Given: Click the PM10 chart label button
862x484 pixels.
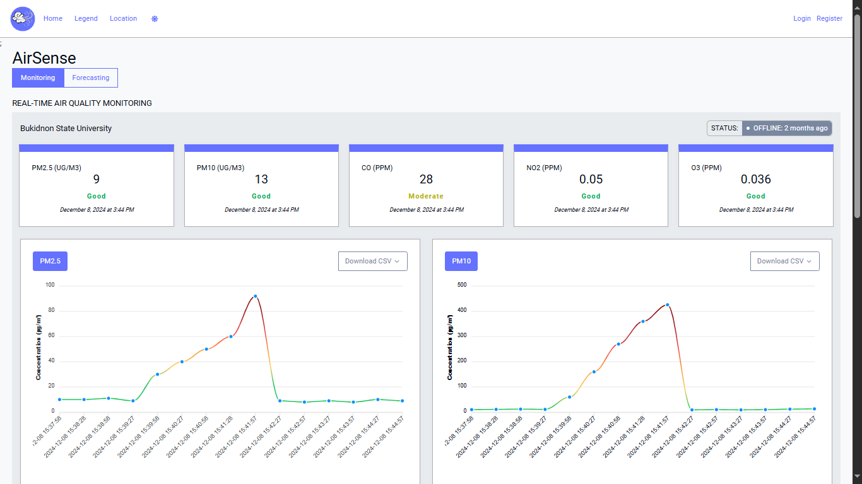Looking at the screenshot, I should pos(461,262).
